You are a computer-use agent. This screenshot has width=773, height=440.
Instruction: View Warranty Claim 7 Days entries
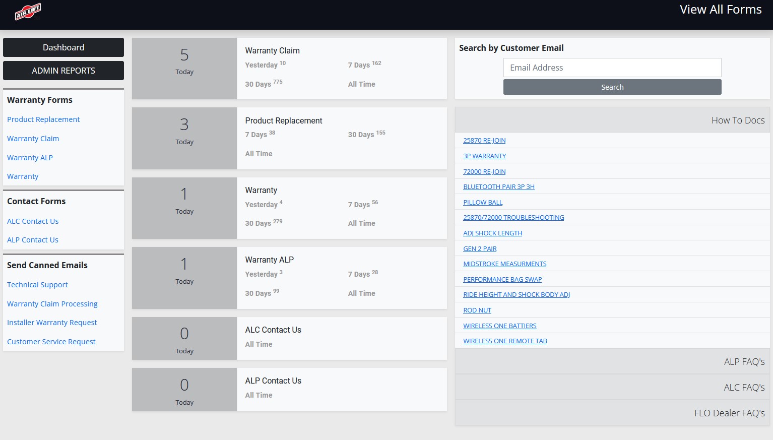[x=364, y=65]
